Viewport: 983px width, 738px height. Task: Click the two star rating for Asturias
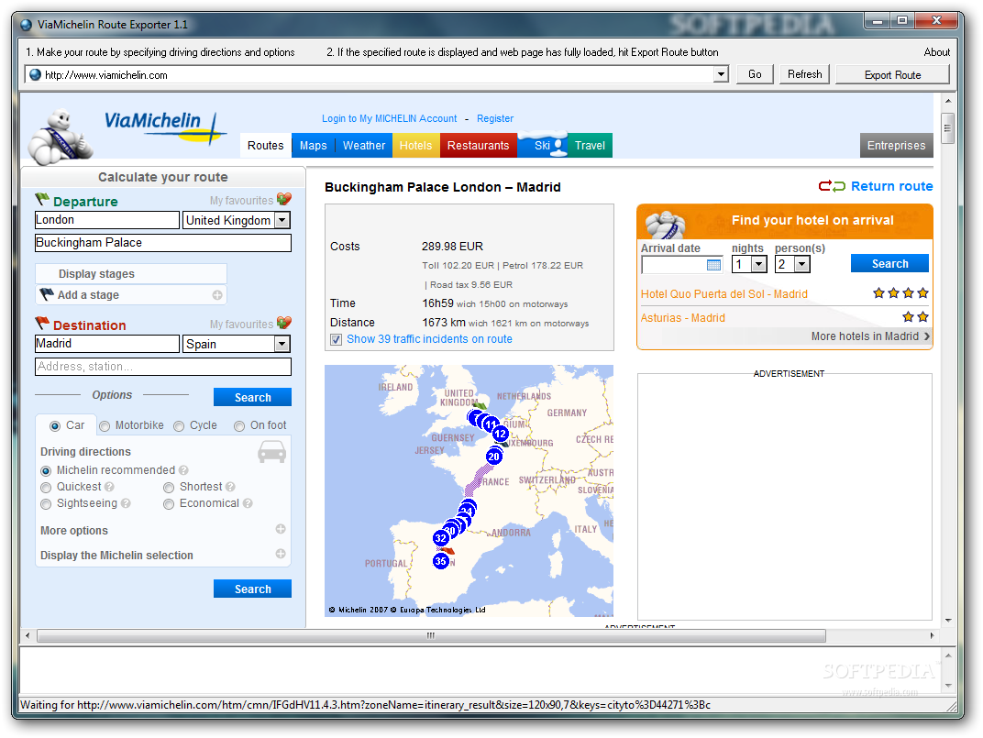pyautogui.click(x=915, y=316)
